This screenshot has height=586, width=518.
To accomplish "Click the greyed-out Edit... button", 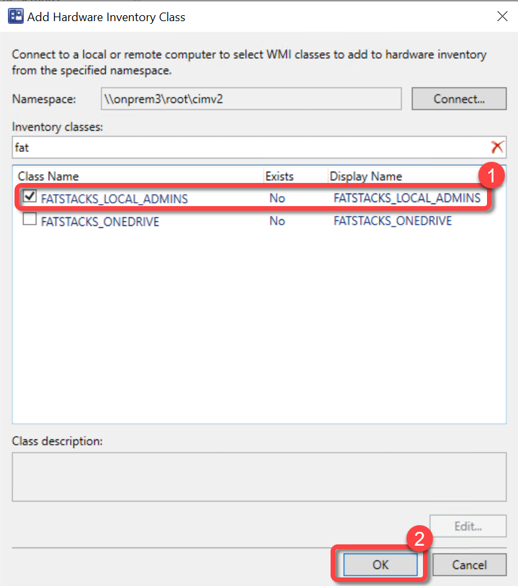I will [468, 527].
